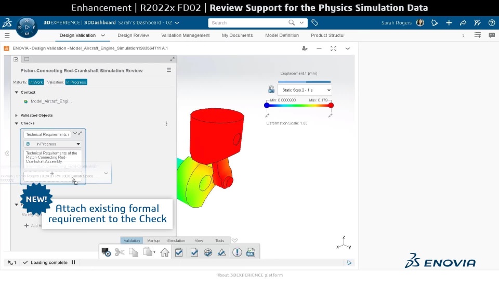Open the Design Validation tab chevron
Viewport: 499px width, 281px height.
[103, 35]
